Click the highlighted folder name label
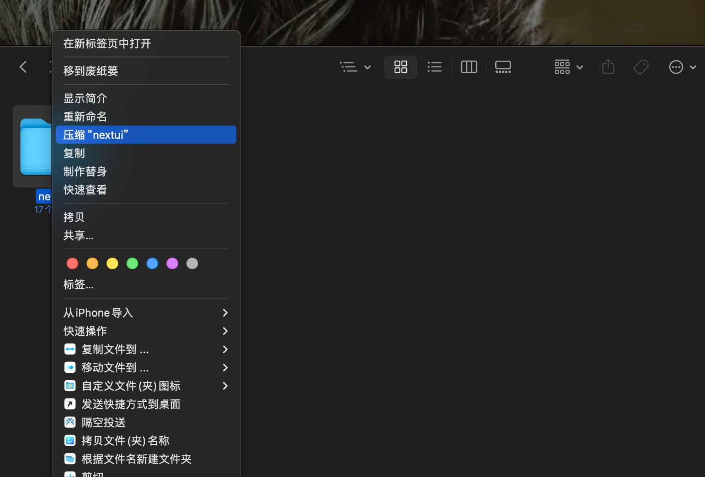This screenshot has height=477, width=705. (44, 197)
